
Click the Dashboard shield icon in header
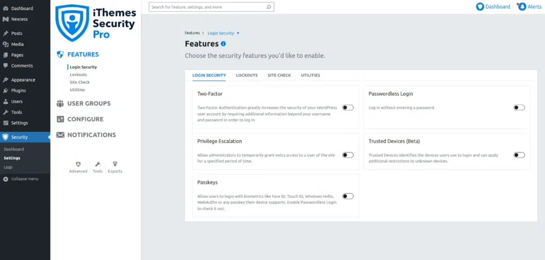[480, 7]
